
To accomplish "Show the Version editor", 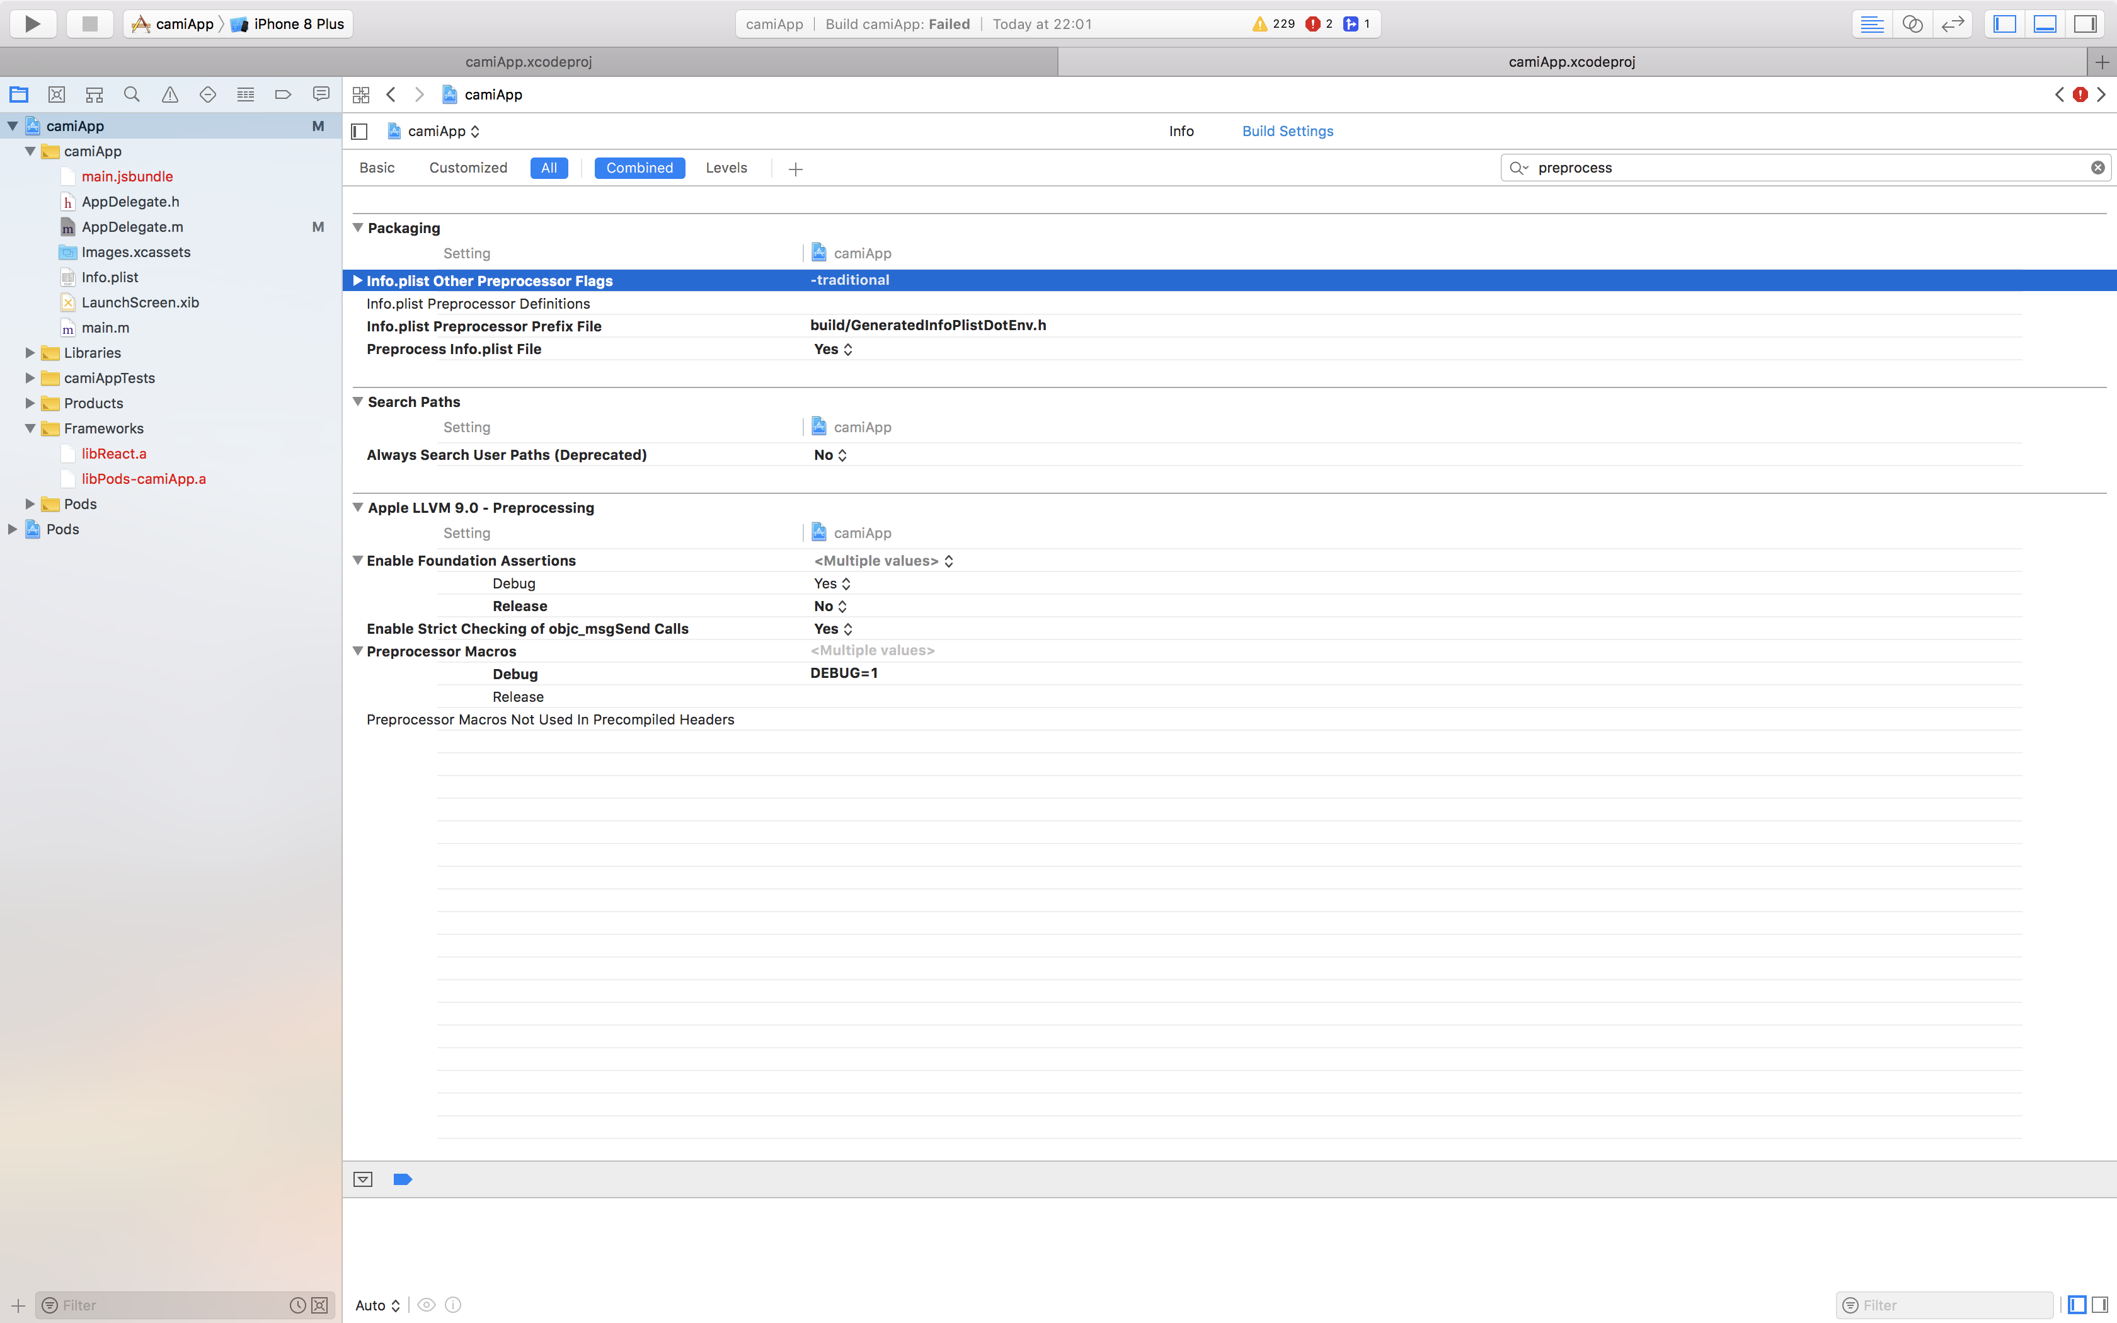I will (x=1953, y=24).
